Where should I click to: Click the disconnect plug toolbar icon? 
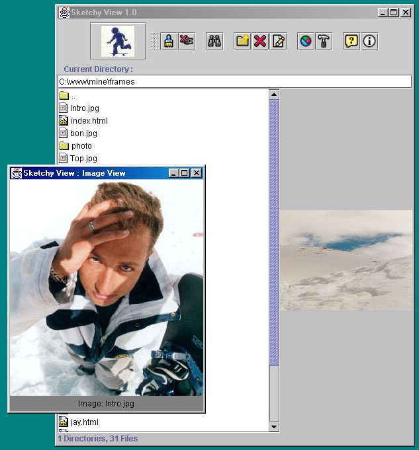click(x=187, y=41)
